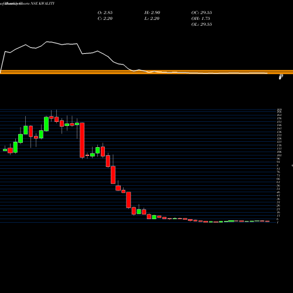Click the low value 'L: 2.20'

tap(152, 18)
